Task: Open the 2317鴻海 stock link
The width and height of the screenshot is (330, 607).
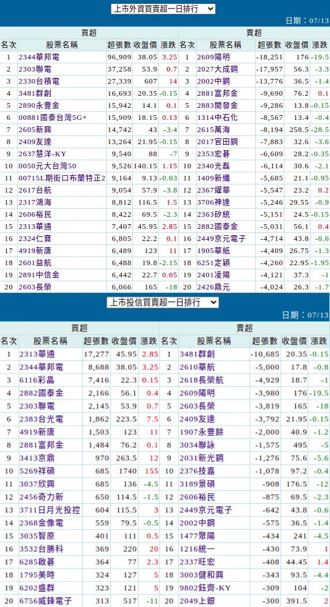Action: pyautogui.click(x=35, y=202)
